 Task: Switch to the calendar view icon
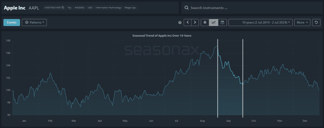222,23
